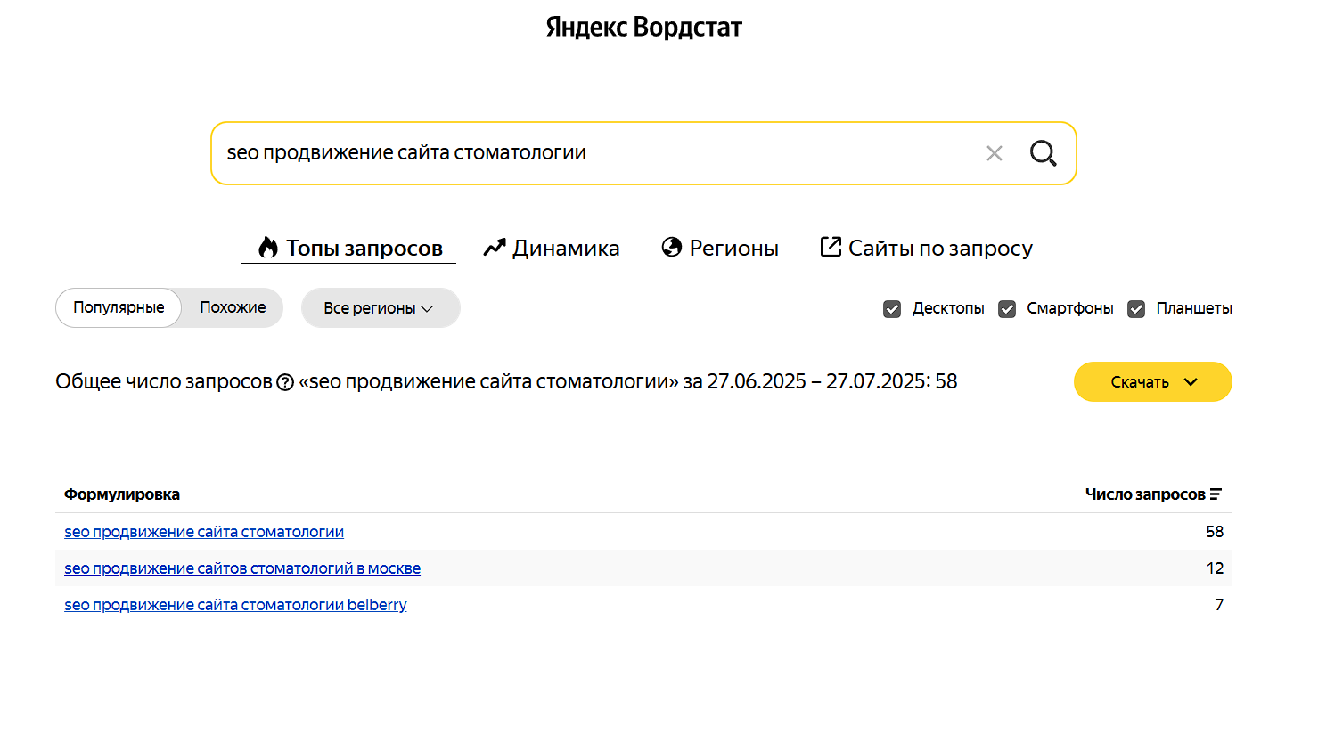Toggle the Смартфоны checkbox
Image resolution: width=1318 pixels, height=735 pixels.
click(x=1007, y=309)
